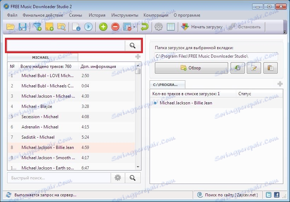Select track Michael Jackson - Smooth ...
Viewport: 290px width, 202px height.
click(71, 158)
